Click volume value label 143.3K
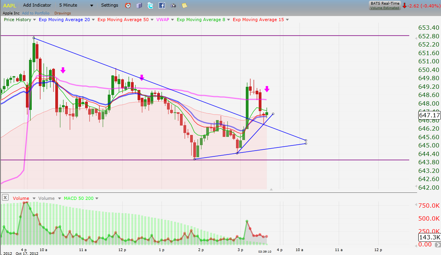The image size is (441, 255). click(x=429, y=237)
